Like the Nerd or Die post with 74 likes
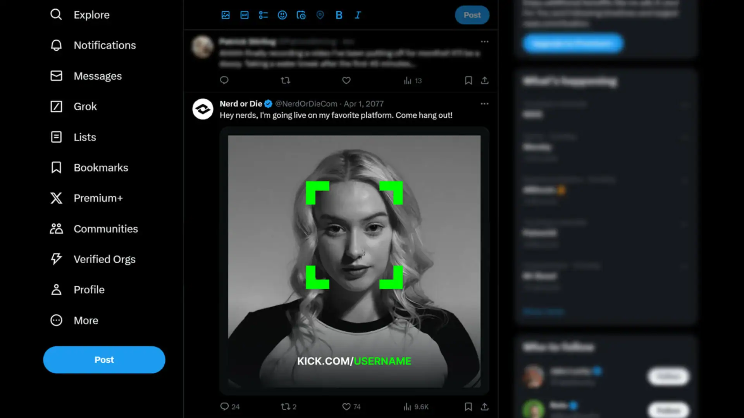The width and height of the screenshot is (744, 418). pos(351,407)
